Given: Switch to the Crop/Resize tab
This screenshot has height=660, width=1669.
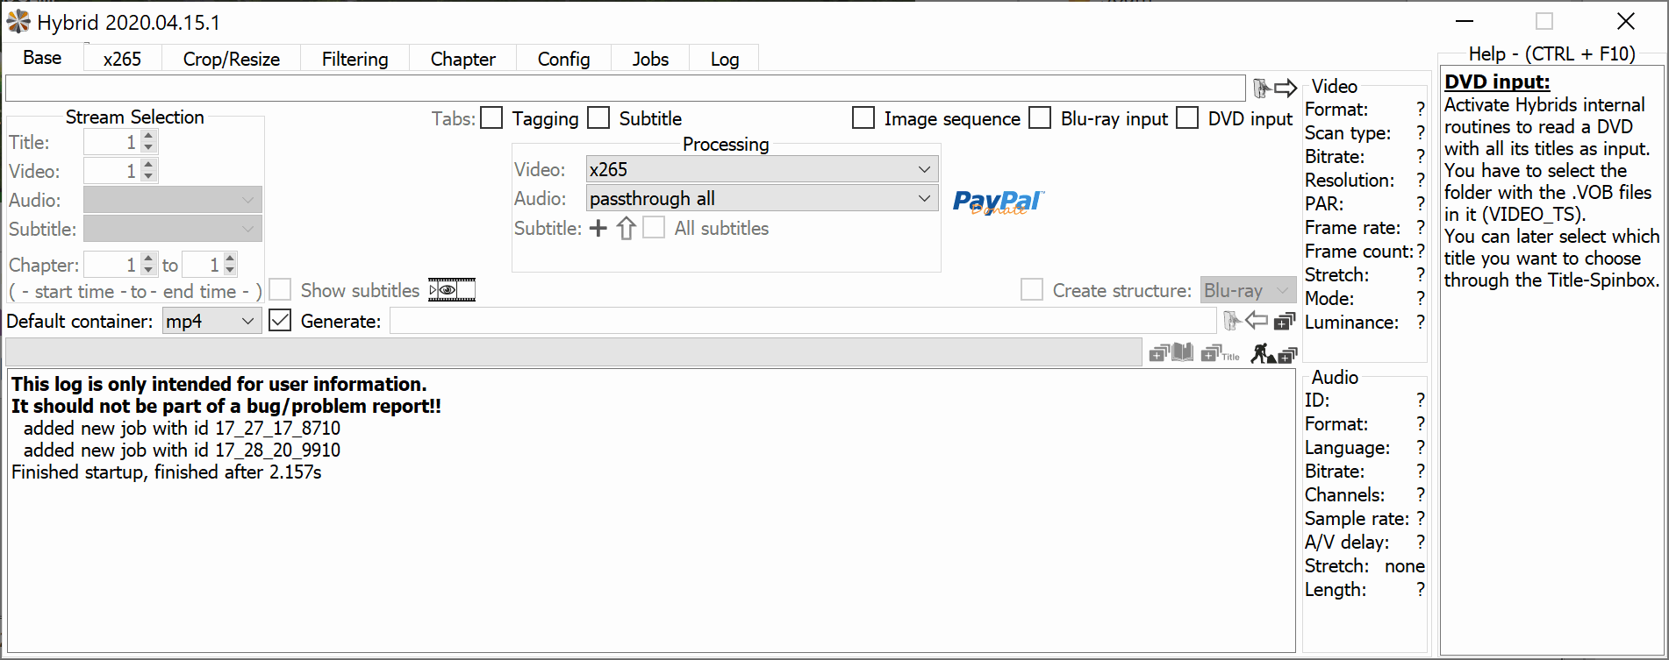Looking at the screenshot, I should pyautogui.click(x=232, y=59).
